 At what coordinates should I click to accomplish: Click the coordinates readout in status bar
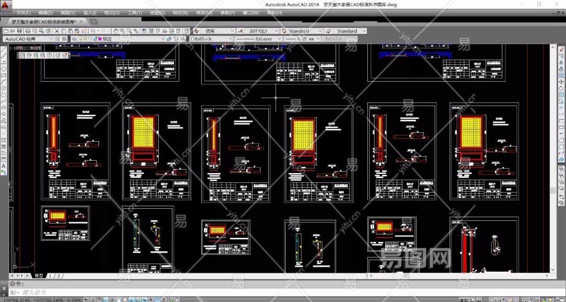click(x=41, y=299)
